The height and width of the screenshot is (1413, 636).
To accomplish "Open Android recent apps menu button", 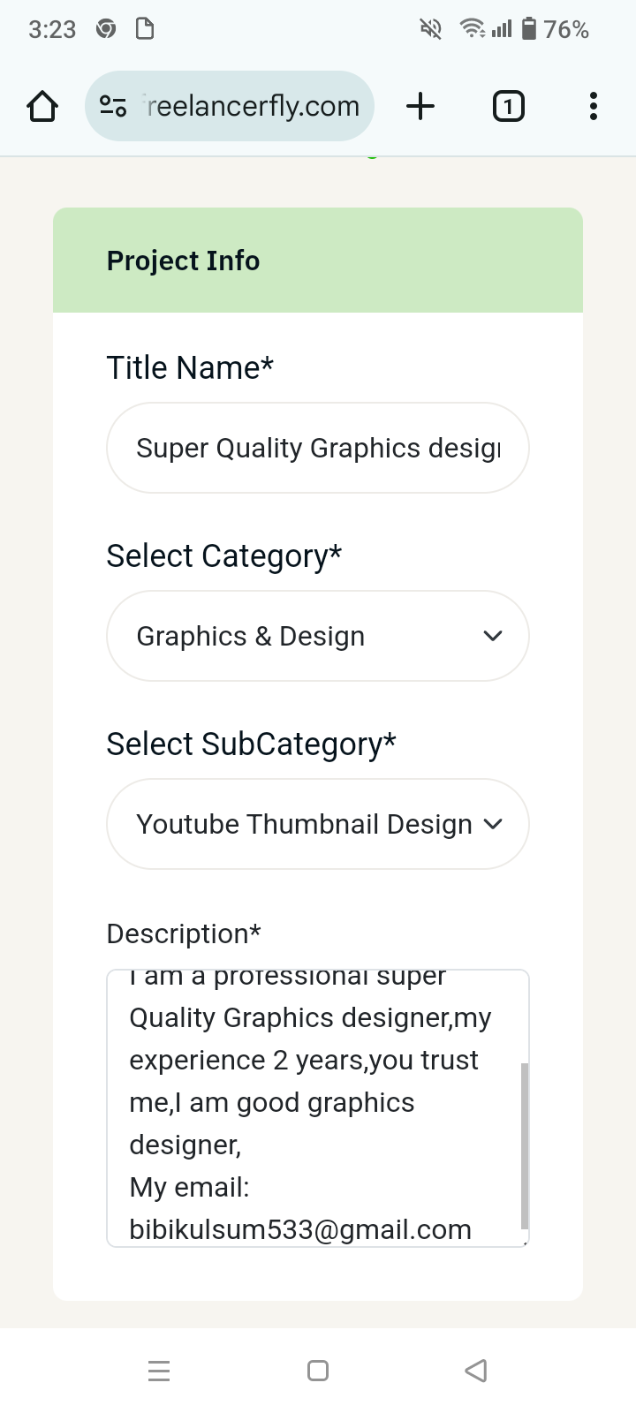I will [159, 1371].
